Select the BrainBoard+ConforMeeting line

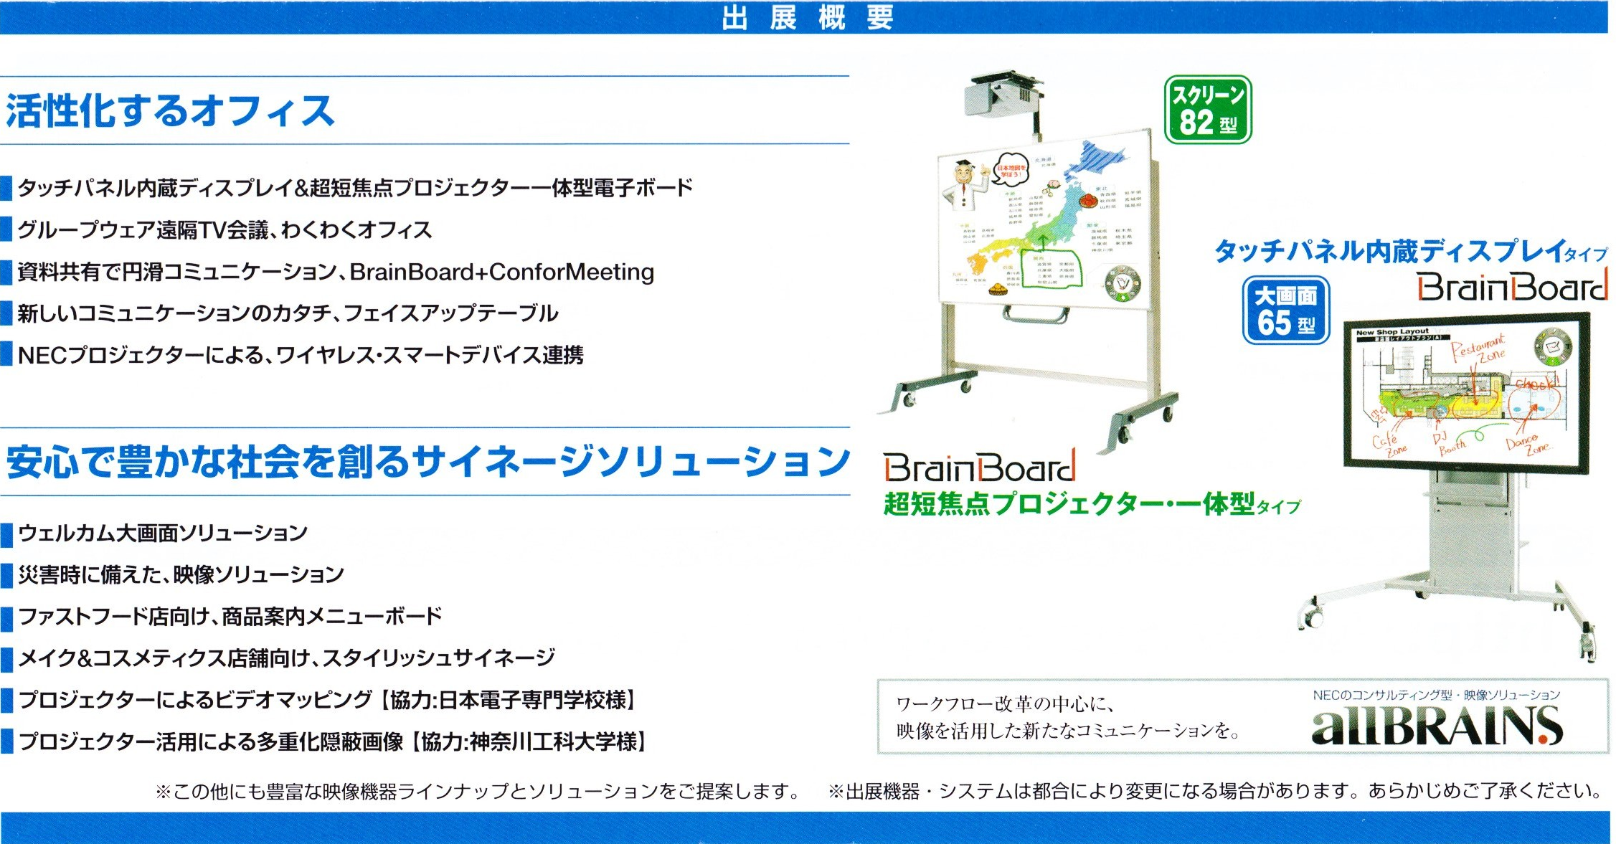[x=336, y=272]
